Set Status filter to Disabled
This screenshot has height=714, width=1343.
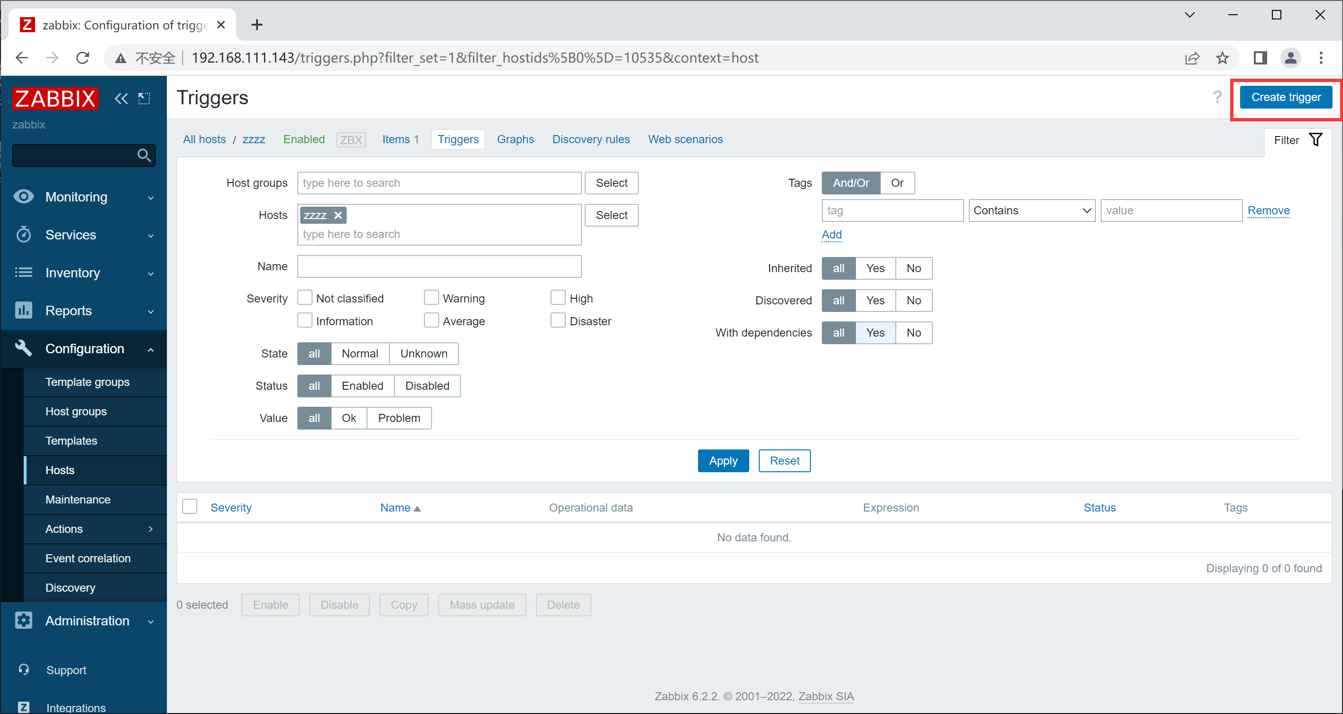pos(427,385)
